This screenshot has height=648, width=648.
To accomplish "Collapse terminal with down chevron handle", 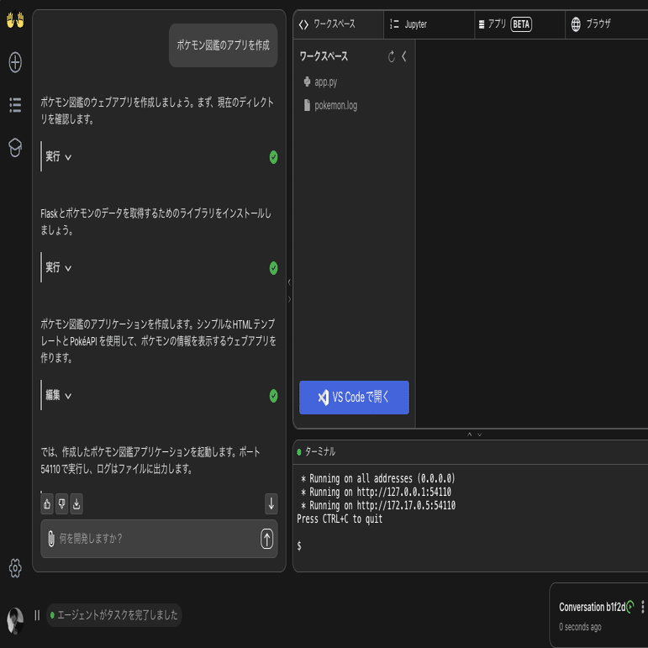I will [x=479, y=435].
